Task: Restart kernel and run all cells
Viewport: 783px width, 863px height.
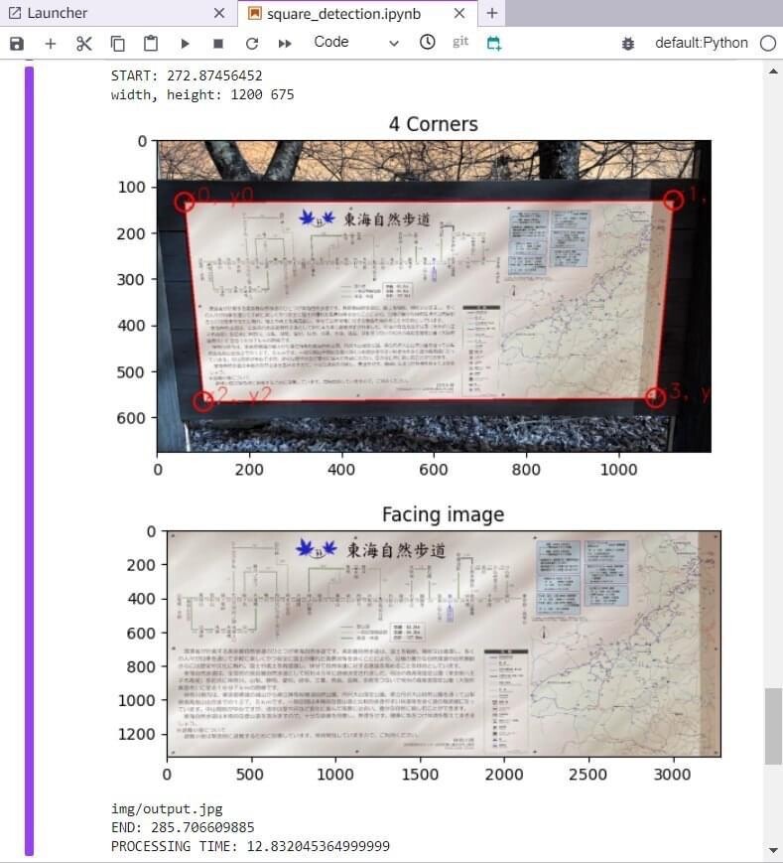Action: pyautogui.click(x=285, y=44)
